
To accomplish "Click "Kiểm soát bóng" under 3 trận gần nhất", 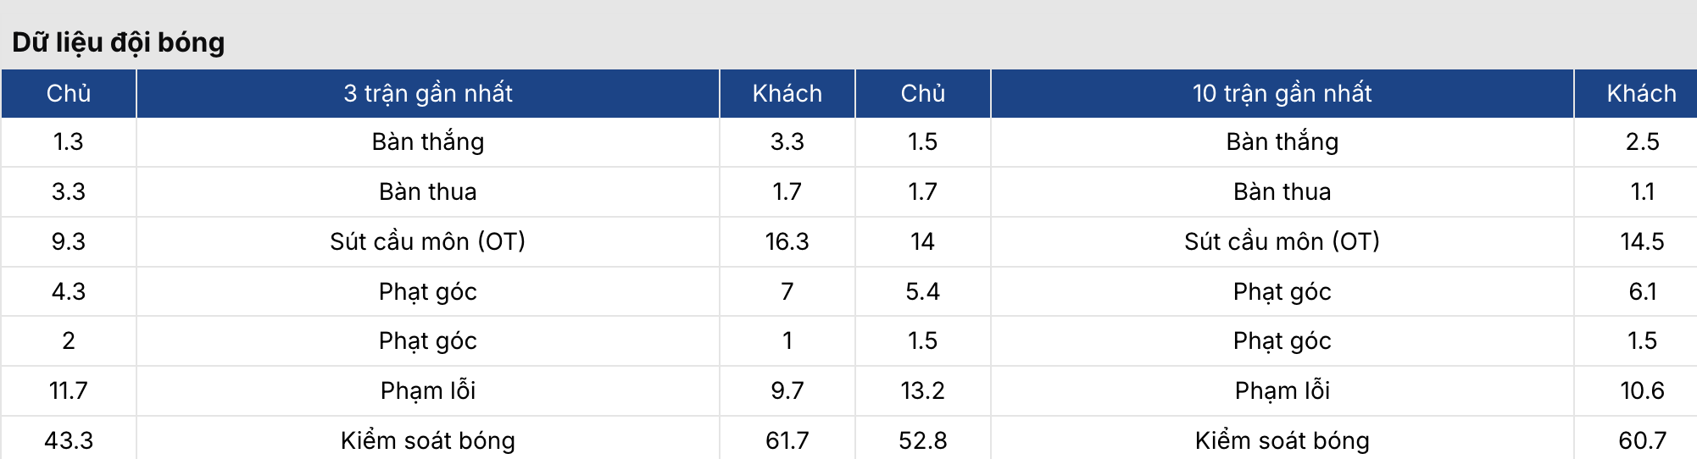I will [427, 440].
